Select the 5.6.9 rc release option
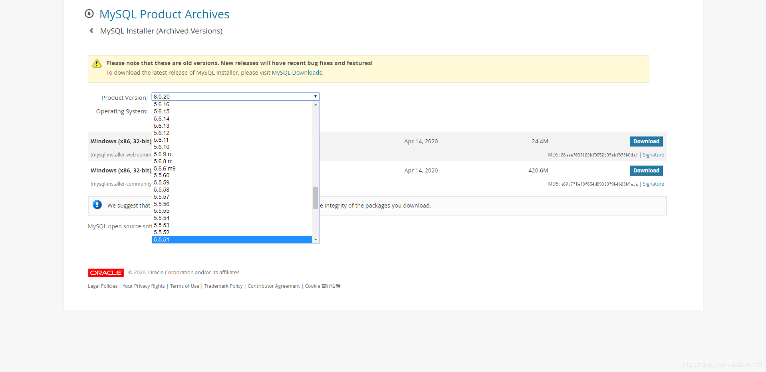The image size is (766, 372). [x=232, y=154]
